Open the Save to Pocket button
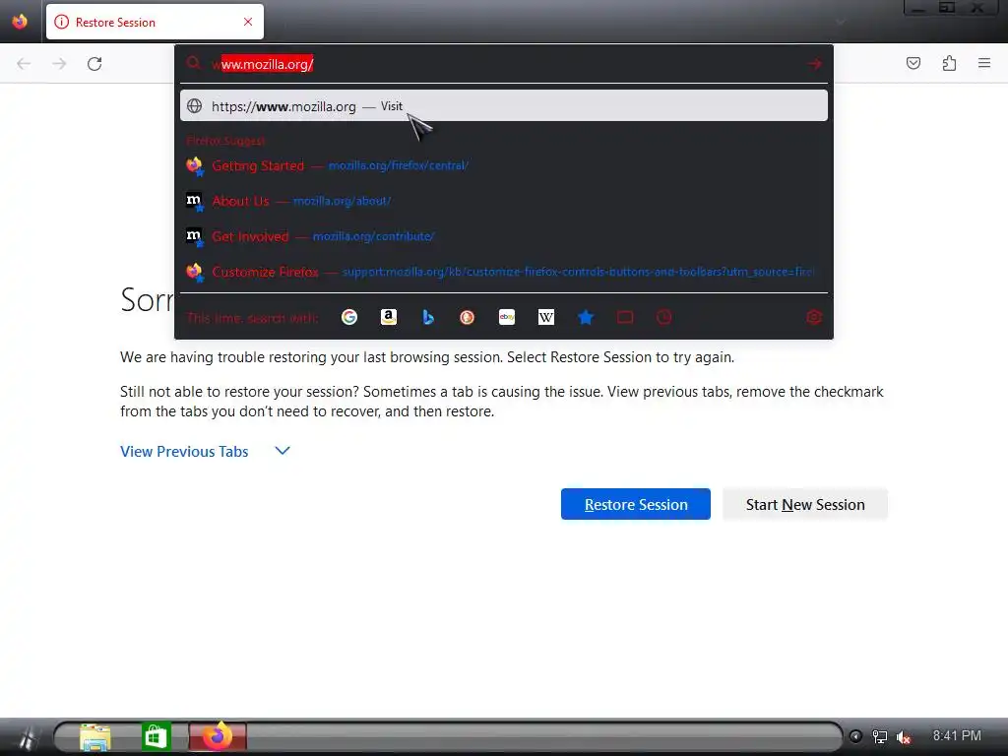The height and width of the screenshot is (756, 1008). coord(913,63)
